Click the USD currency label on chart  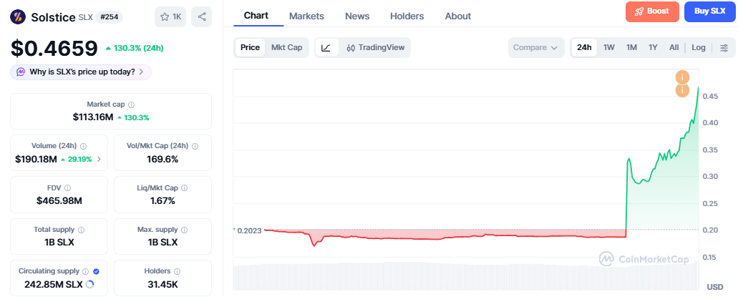point(714,287)
